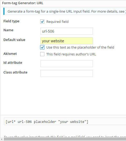The width and height of the screenshot is (126, 141).
Task: Click the form-tag description notice text
Action: pyautogui.click(x=67, y=11)
